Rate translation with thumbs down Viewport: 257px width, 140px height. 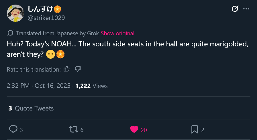click(78, 69)
